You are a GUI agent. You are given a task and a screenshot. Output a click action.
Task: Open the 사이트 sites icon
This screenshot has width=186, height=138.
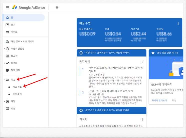[x=7, y=32]
